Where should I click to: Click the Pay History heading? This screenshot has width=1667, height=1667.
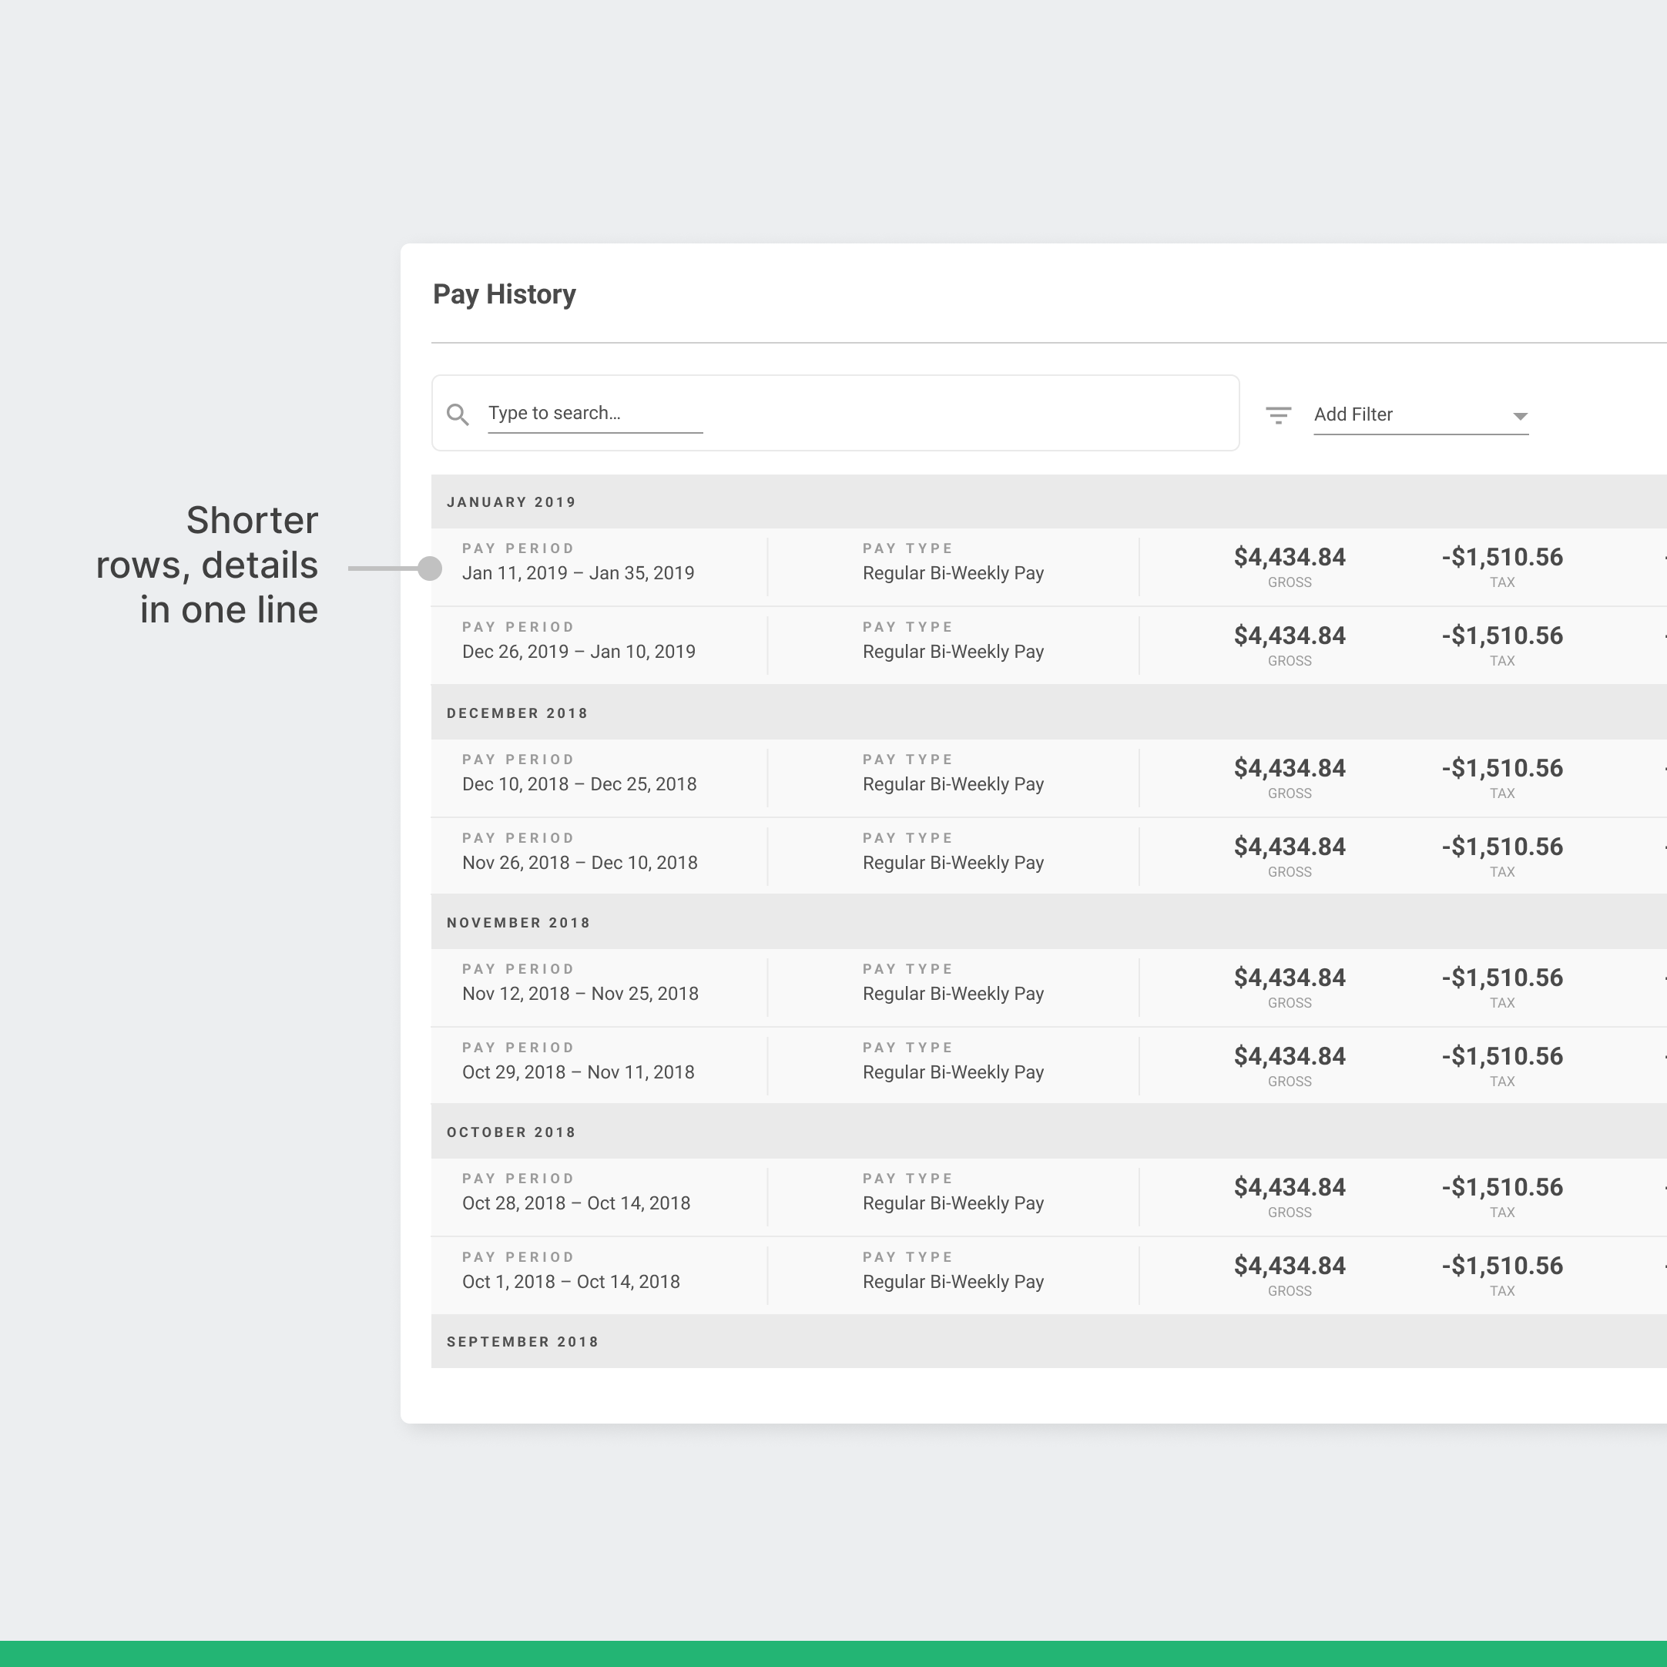(x=504, y=294)
